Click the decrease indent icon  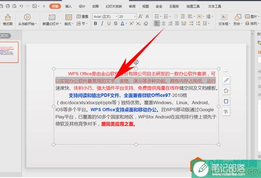[176, 16]
